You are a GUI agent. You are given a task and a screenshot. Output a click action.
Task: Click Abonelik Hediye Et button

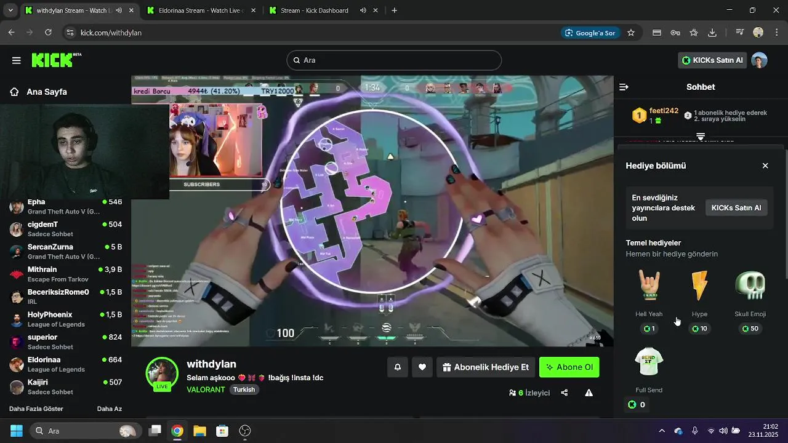(486, 367)
